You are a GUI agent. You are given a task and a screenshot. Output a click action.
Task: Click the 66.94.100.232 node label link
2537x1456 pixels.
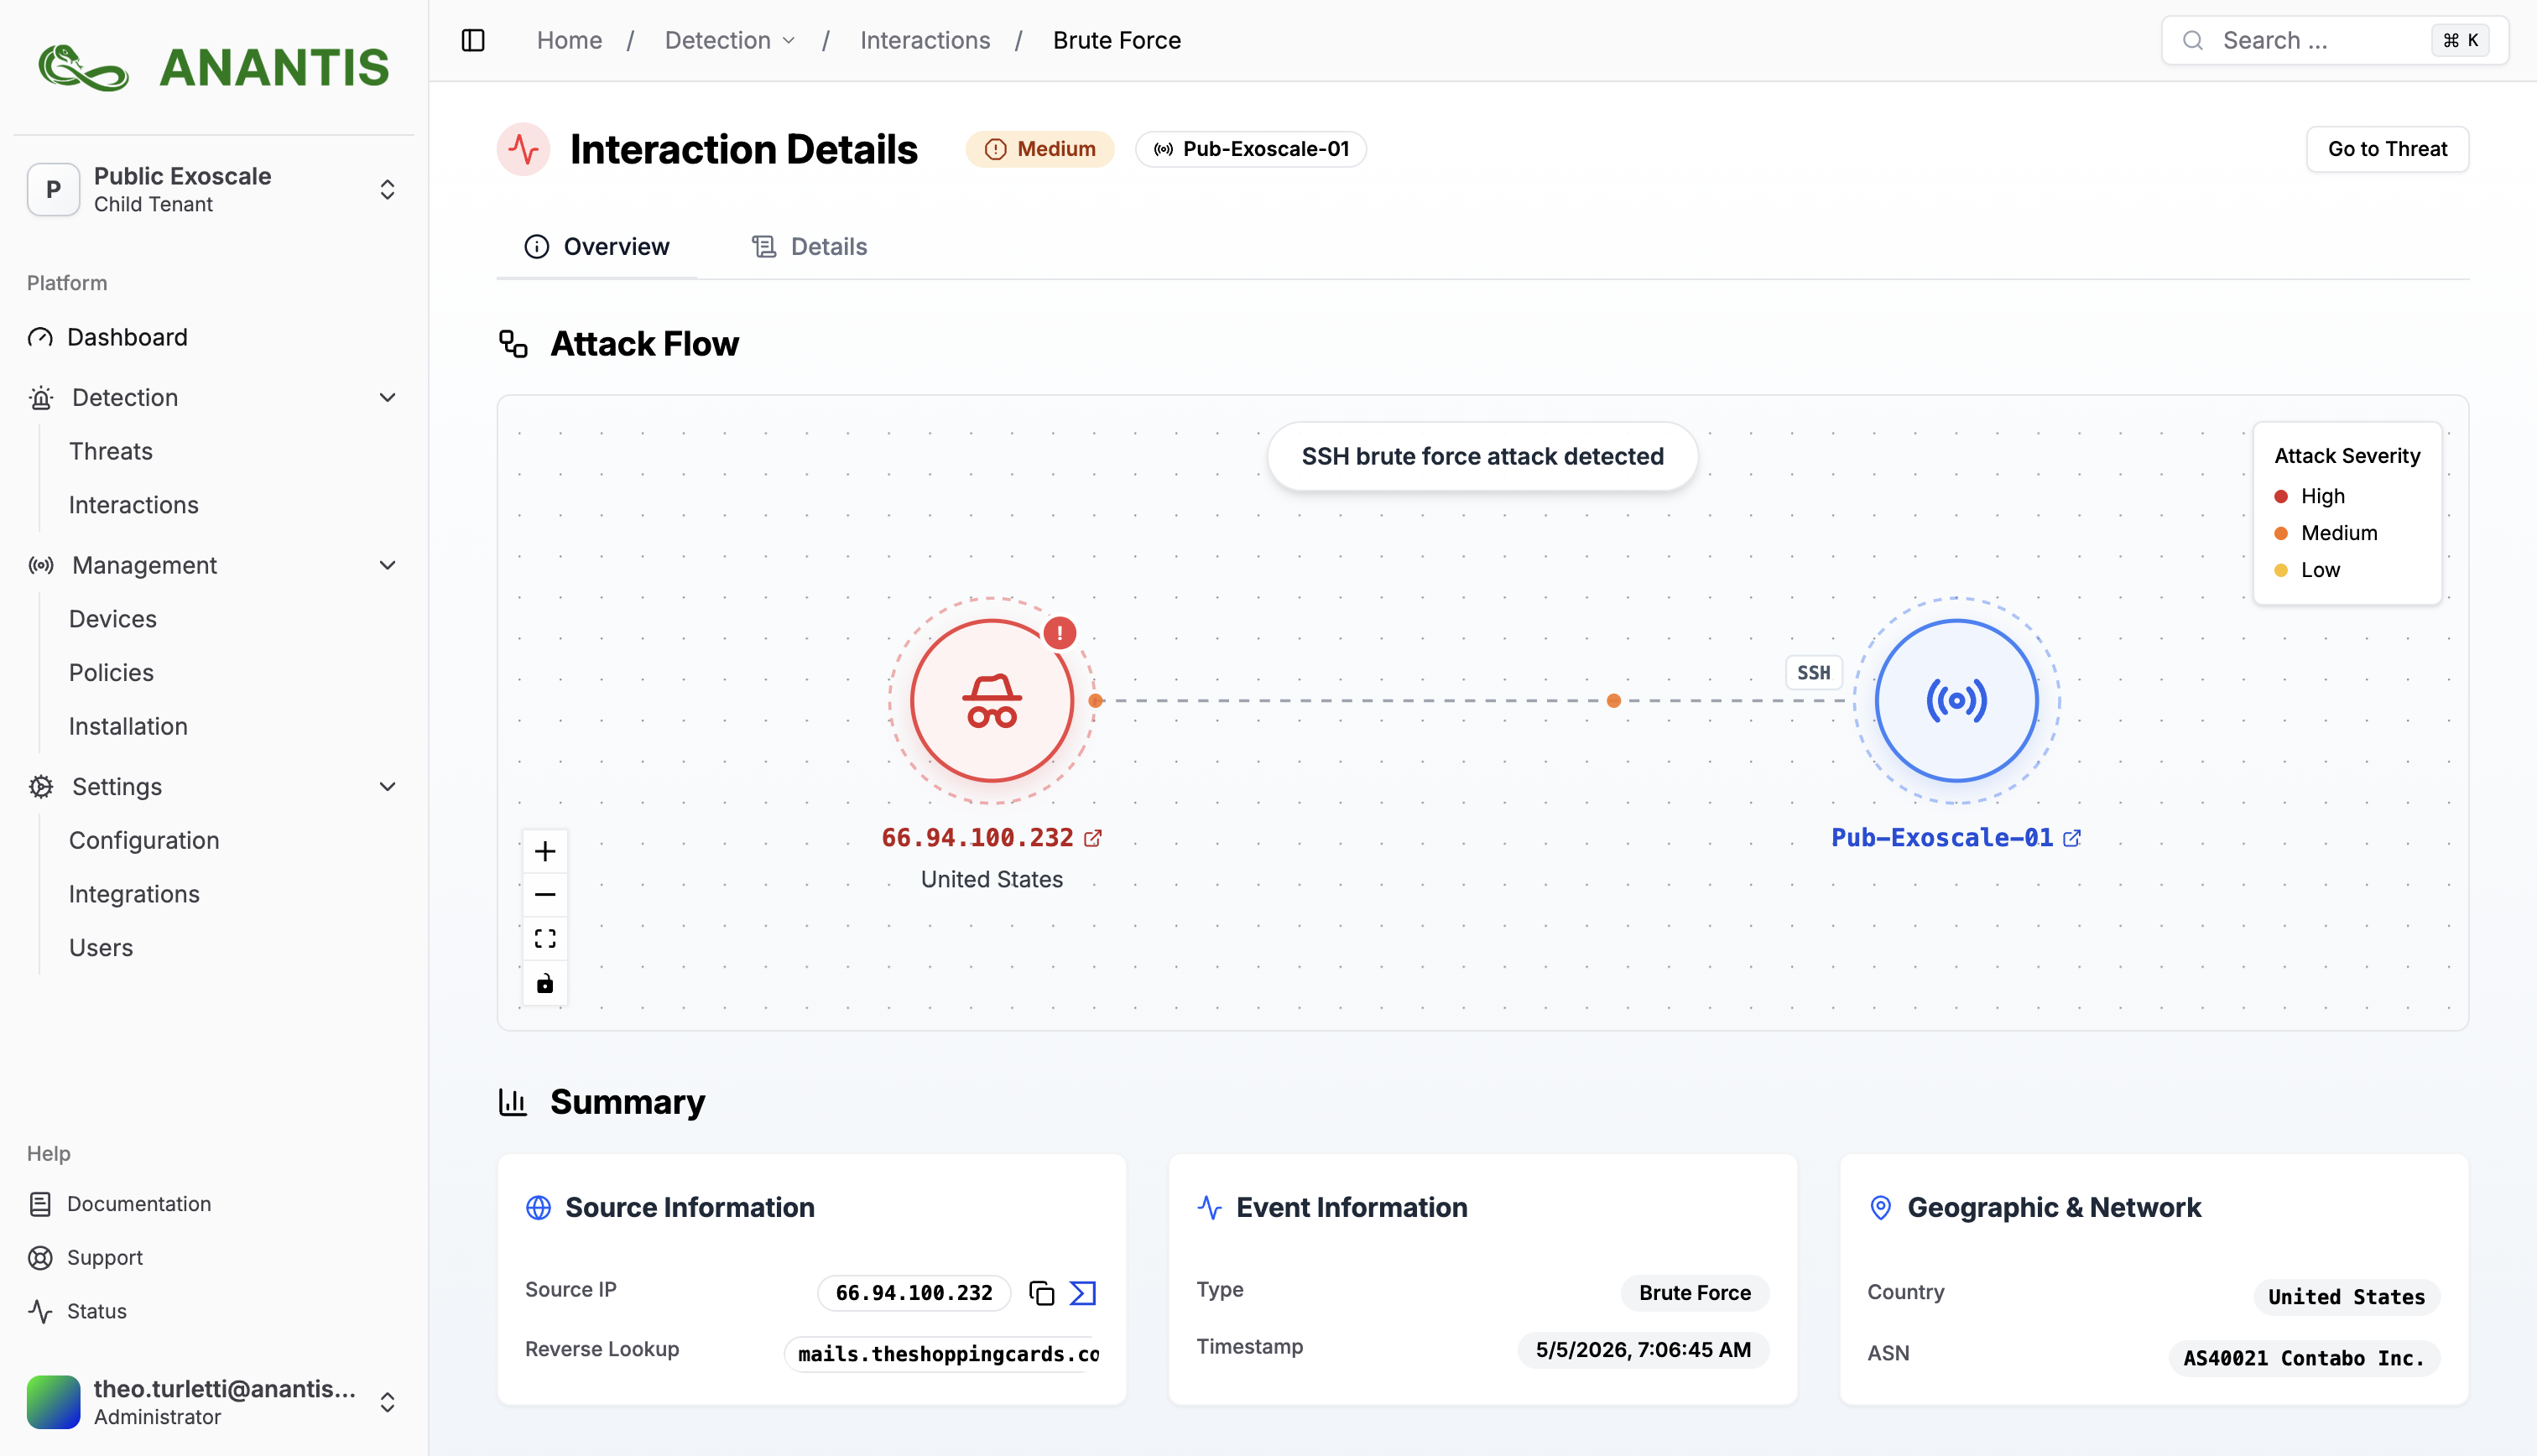(977, 838)
